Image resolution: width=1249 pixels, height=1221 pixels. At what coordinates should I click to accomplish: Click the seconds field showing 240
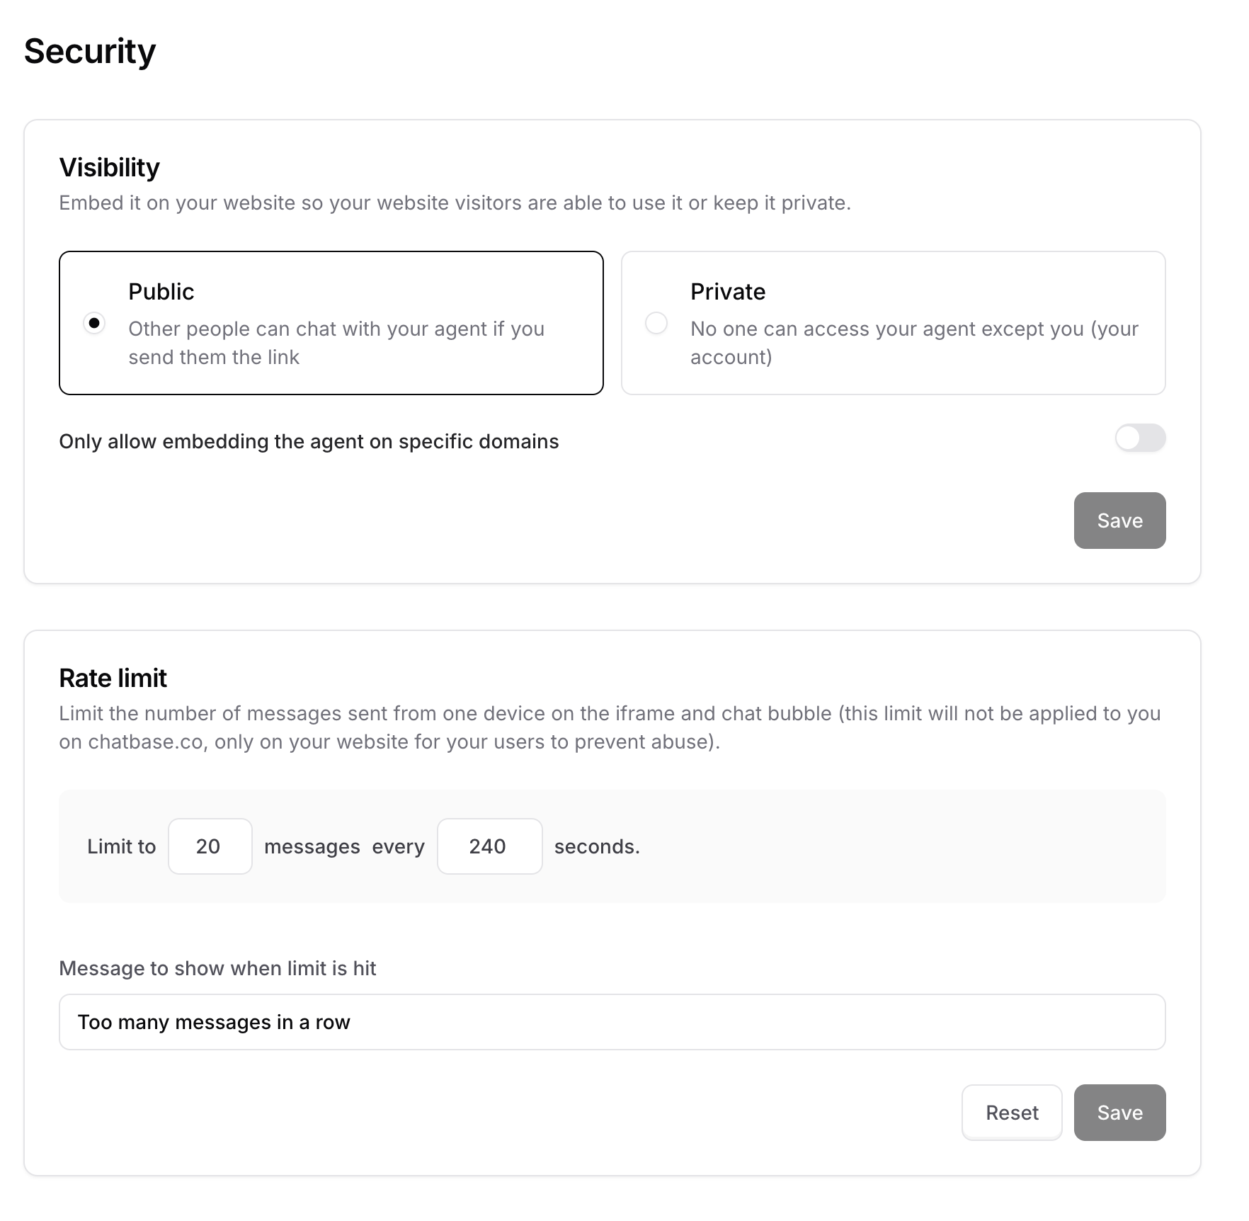tap(489, 846)
